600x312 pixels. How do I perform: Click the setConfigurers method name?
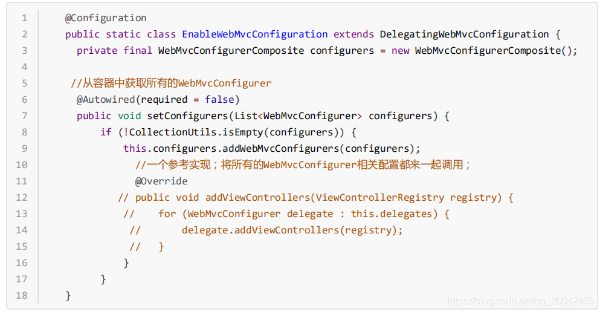(187, 115)
